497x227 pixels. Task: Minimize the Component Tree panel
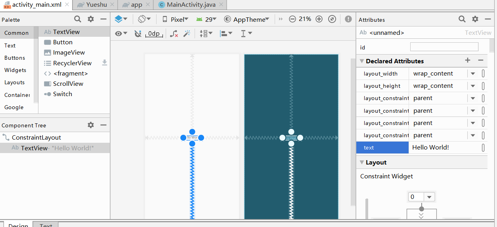[103, 125]
